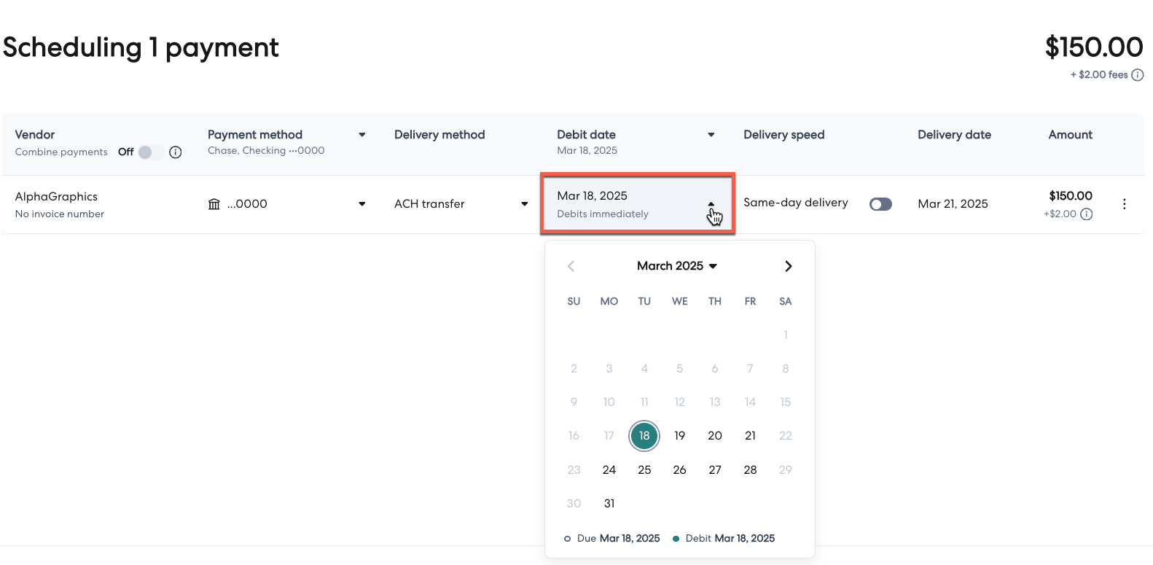Open the ...0000 account dropdown in row
The width and height of the screenshot is (1153, 565).
coord(361,204)
